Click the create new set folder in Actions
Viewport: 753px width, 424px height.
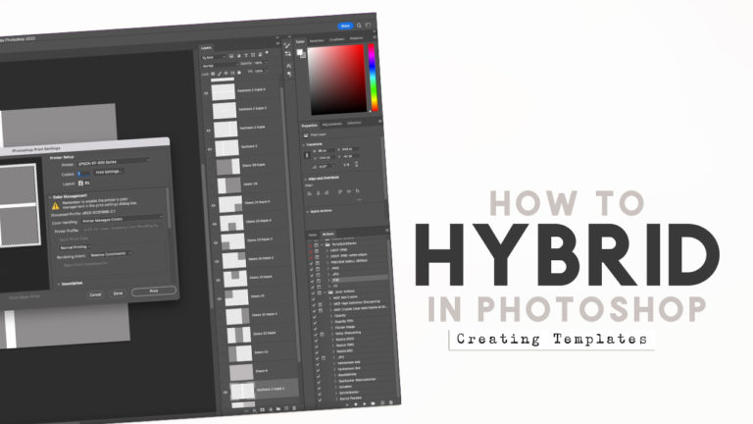pyautogui.click(x=374, y=403)
